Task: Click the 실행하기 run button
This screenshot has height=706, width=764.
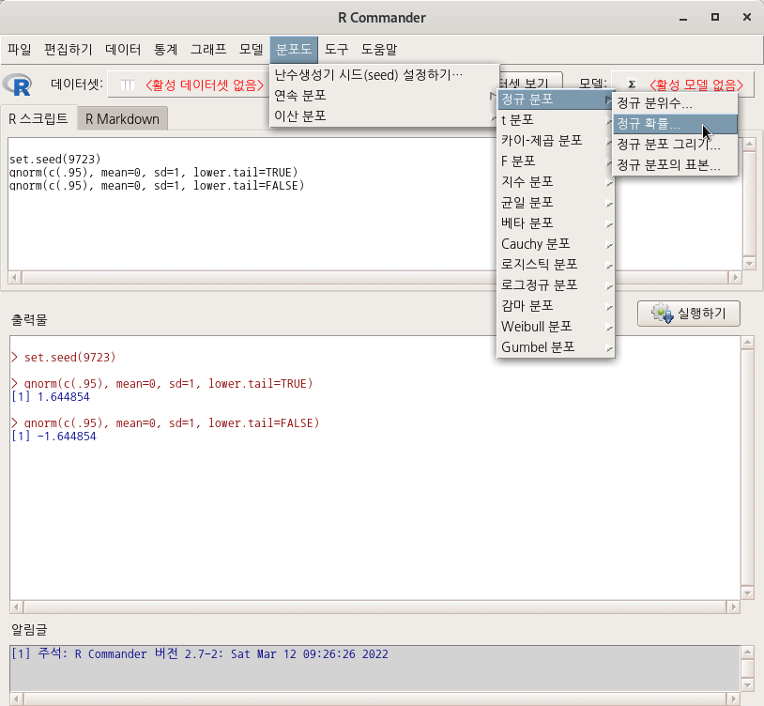Action: pos(689,314)
